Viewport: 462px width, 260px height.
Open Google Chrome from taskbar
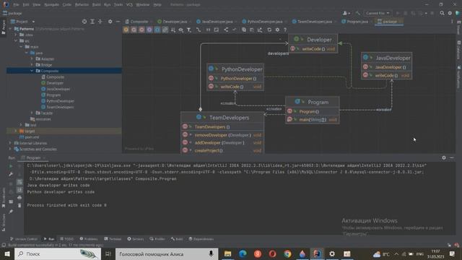tap(287, 253)
